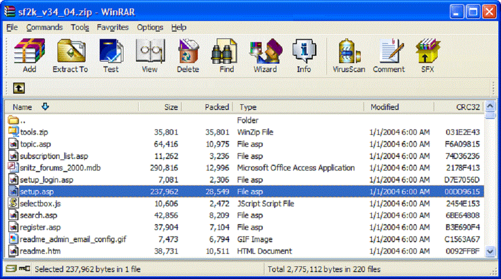Click the View toolbar icon

point(150,55)
